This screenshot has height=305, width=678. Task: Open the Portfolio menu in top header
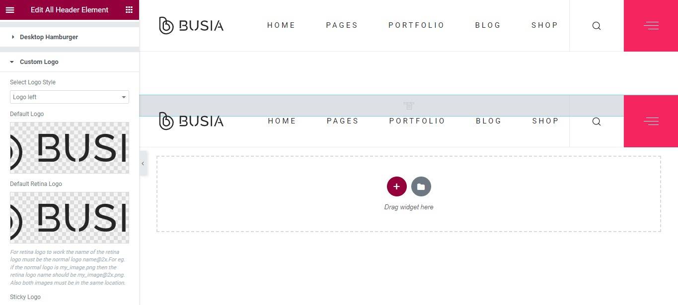(x=416, y=25)
